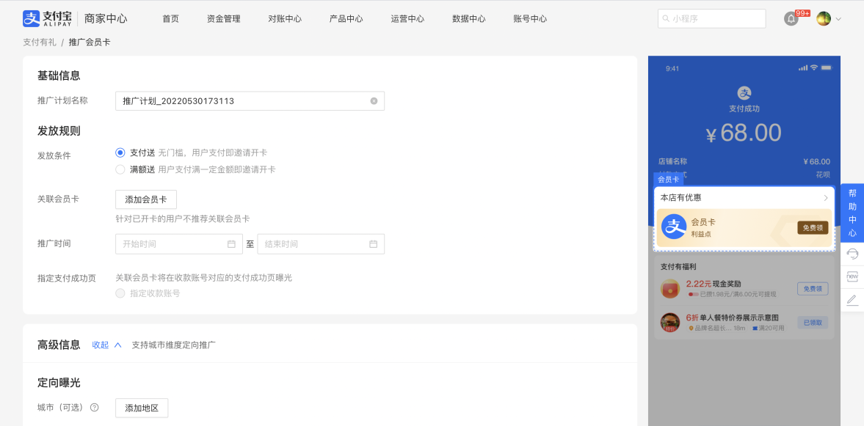Select the 指定收款账号 radio option
The height and width of the screenshot is (426, 864).
pyautogui.click(x=120, y=293)
